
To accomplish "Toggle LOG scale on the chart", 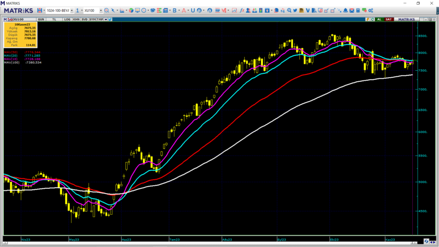I will [67, 19].
